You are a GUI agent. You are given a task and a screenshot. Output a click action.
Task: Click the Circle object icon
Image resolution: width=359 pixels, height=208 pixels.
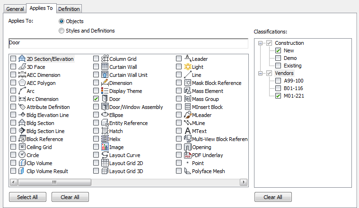[x=22, y=155]
